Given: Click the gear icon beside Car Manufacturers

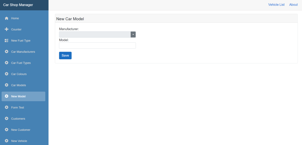Looking at the screenshot, I should pos(6,52).
